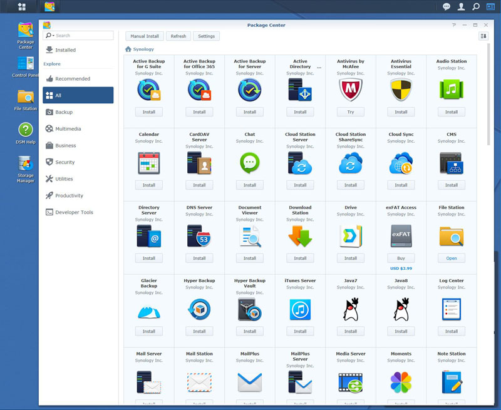501x410 pixels.
Task: Open the user account menu in taskbar
Action: pyautogui.click(x=461, y=7)
